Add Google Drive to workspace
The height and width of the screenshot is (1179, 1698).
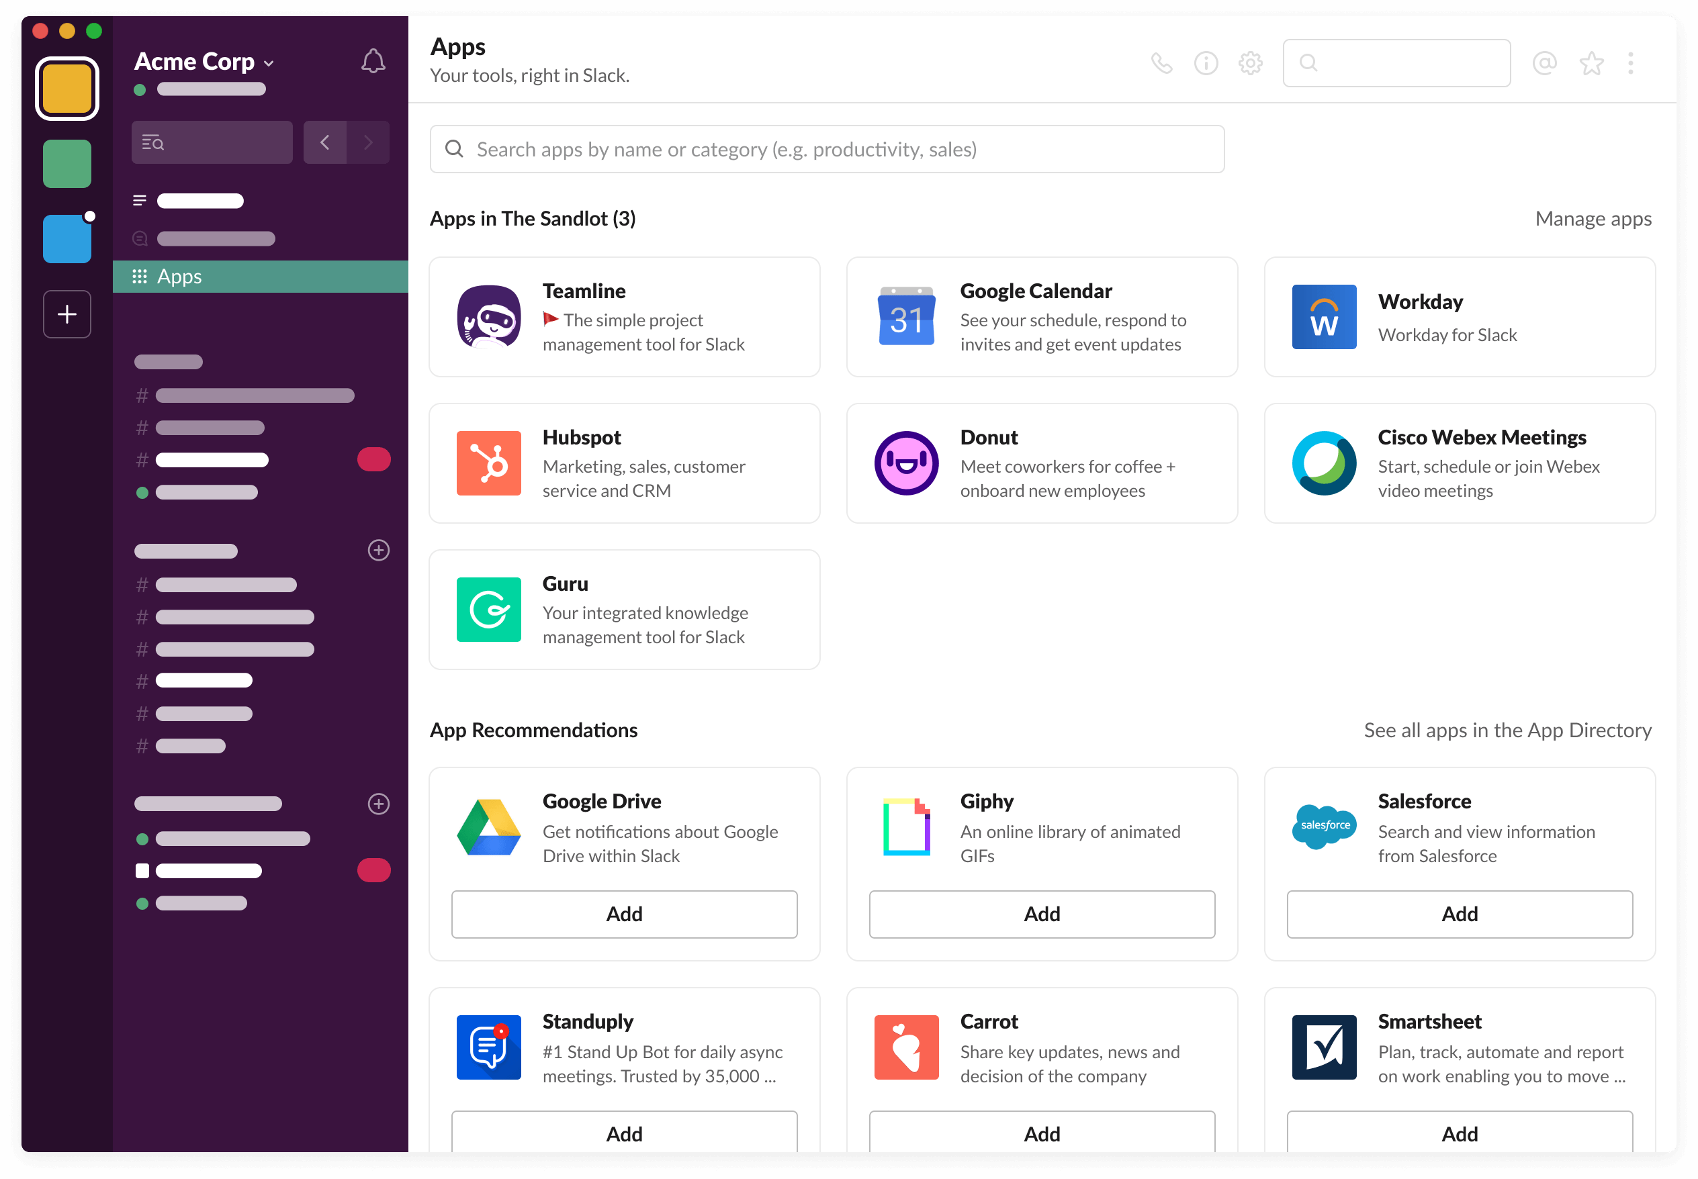(625, 913)
